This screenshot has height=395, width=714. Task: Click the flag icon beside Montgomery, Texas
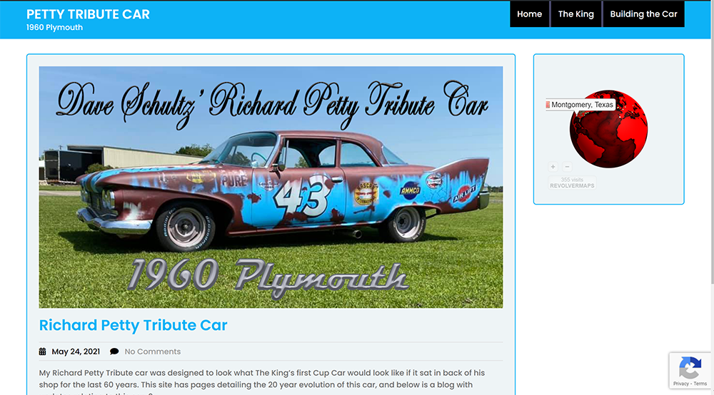point(548,105)
